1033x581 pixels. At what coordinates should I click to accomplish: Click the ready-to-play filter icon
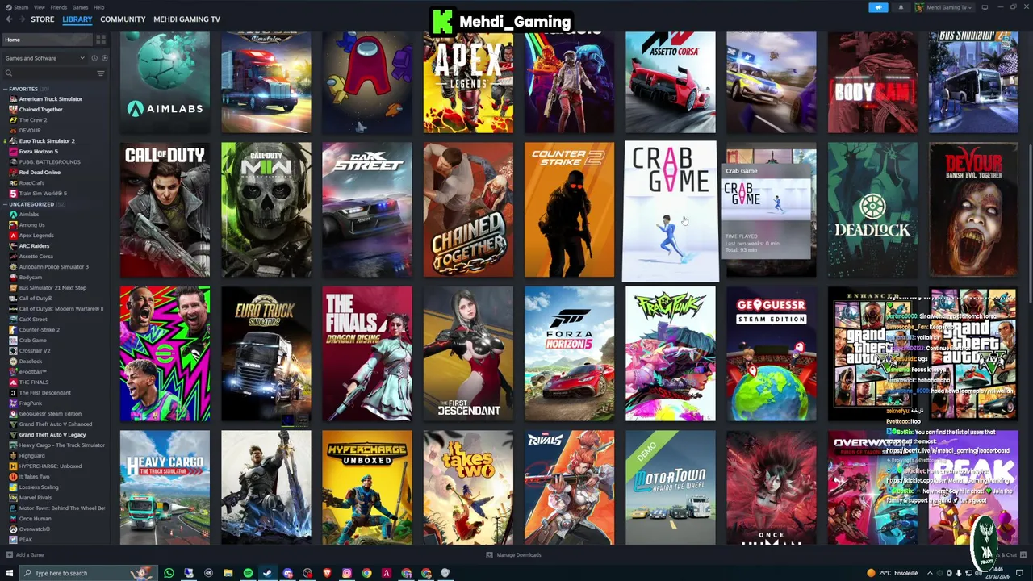(x=104, y=58)
